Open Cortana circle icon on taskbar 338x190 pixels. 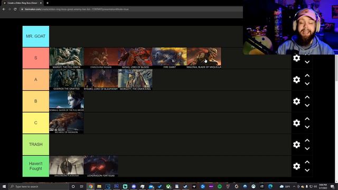(73, 186)
